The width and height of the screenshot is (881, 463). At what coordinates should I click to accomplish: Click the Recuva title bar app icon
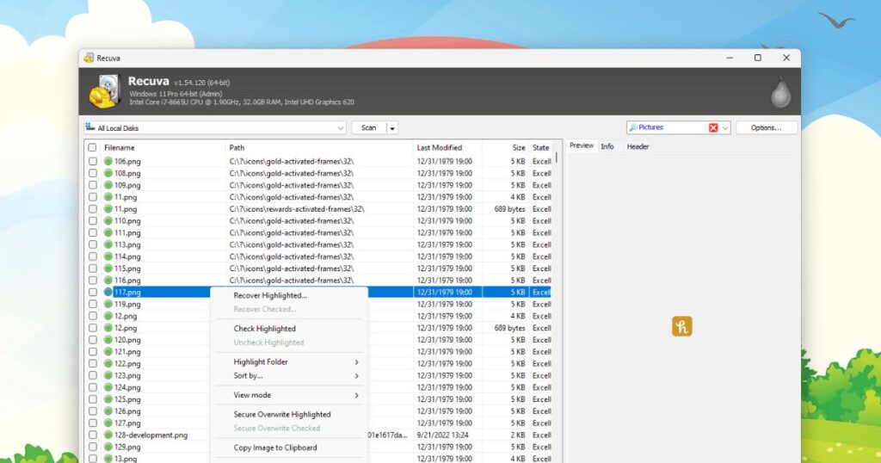point(89,58)
